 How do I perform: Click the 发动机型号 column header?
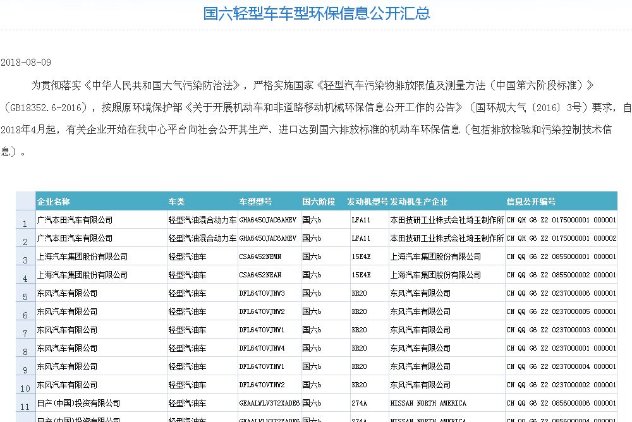368,202
